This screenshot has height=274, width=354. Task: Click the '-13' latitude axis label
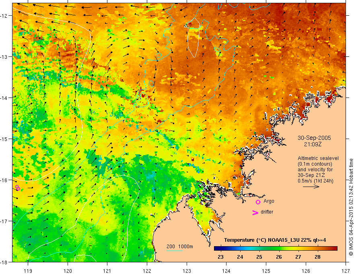pos(4,57)
